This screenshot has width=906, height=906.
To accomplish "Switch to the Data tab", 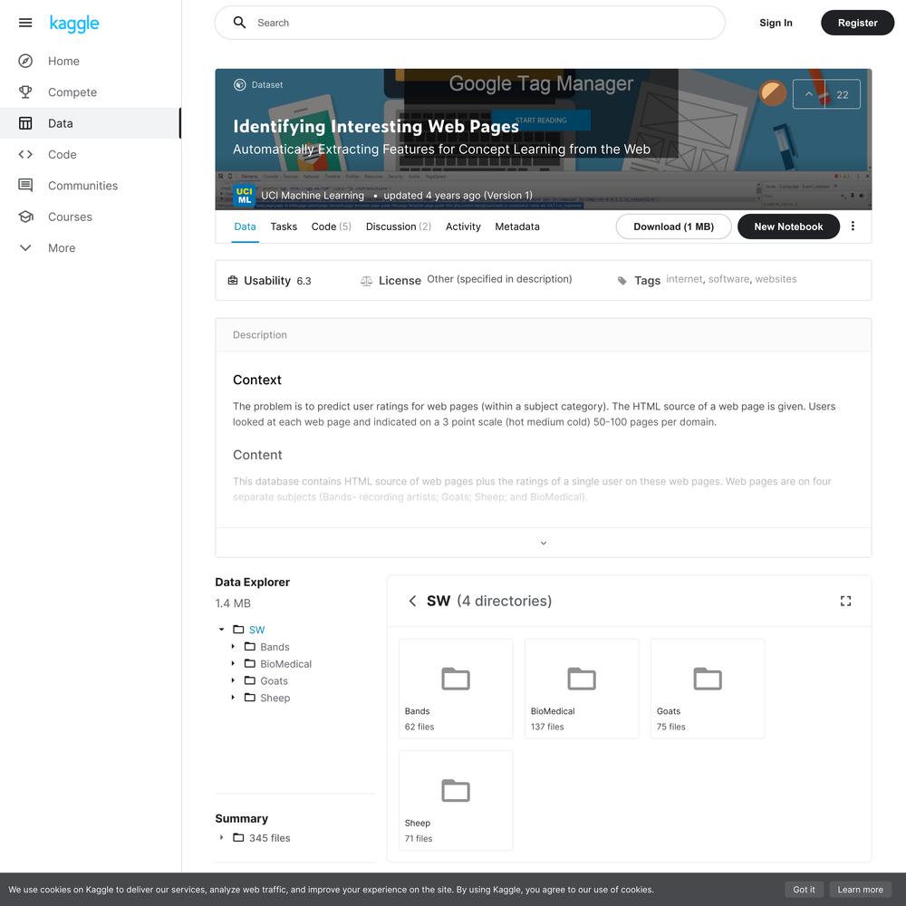I will pyautogui.click(x=245, y=226).
